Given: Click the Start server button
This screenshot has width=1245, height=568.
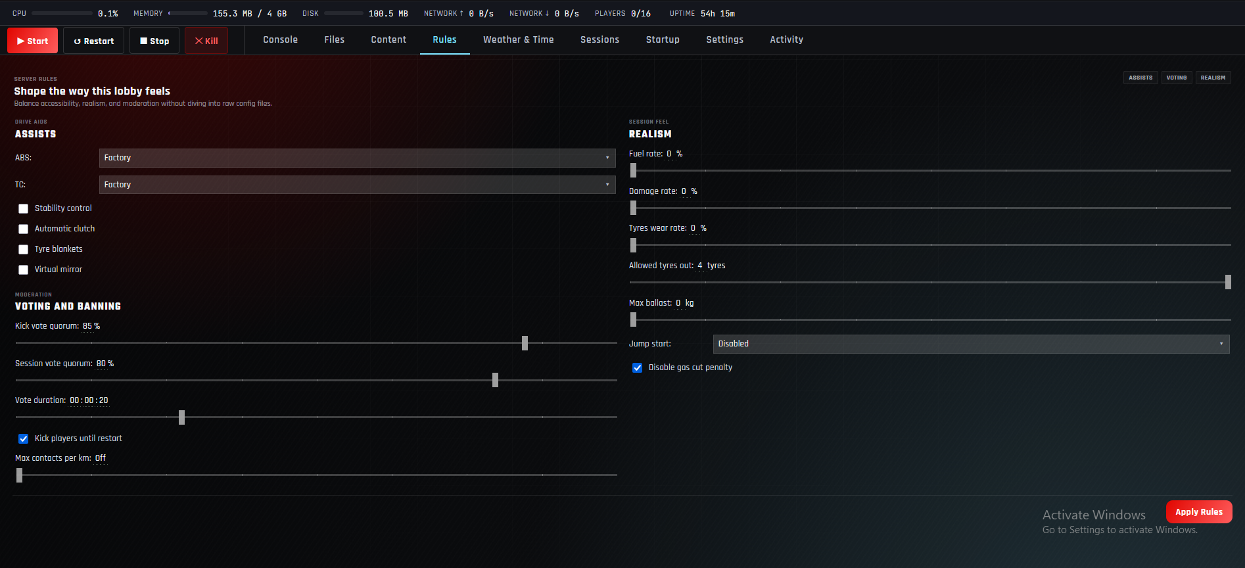Looking at the screenshot, I should (x=32, y=41).
